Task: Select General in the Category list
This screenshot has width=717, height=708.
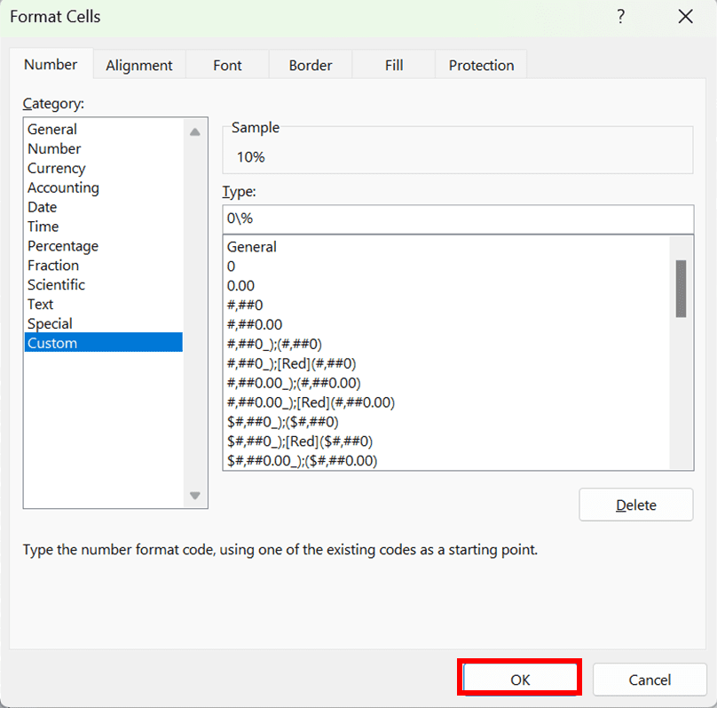Action: click(103, 129)
